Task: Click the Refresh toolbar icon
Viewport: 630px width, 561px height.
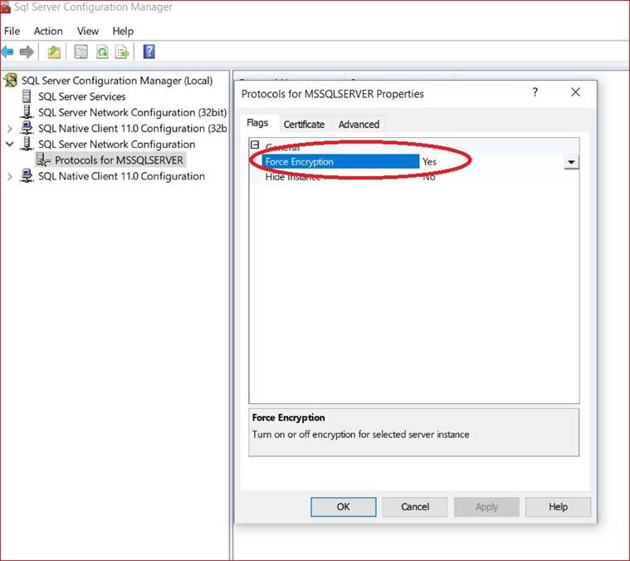Action: (x=102, y=52)
